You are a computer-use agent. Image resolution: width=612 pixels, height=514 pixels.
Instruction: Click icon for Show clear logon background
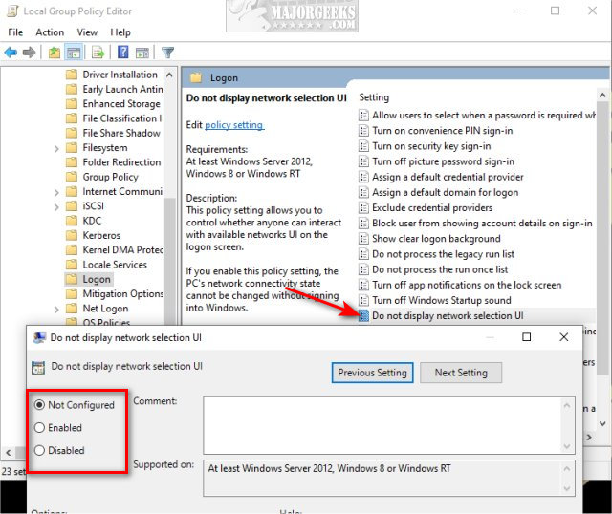coord(363,238)
